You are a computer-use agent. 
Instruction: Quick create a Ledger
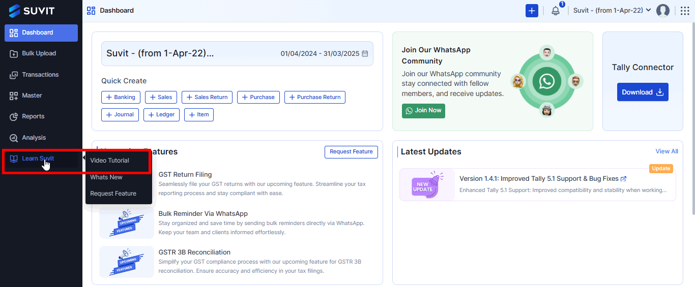(x=162, y=115)
